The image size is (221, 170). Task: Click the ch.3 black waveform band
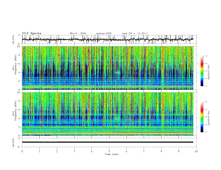(108, 142)
